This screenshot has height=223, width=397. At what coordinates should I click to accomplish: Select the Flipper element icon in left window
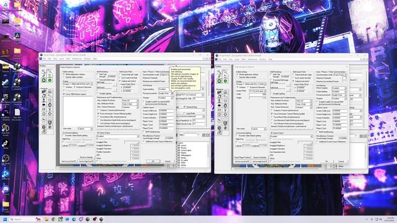50,95
